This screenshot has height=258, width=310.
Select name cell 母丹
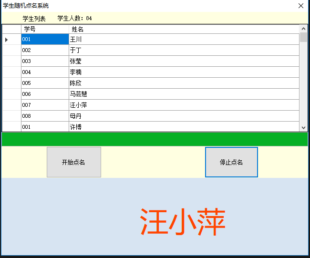[x=184, y=116]
